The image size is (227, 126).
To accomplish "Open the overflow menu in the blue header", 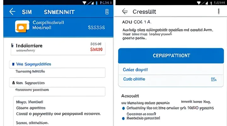I will 107,12.
